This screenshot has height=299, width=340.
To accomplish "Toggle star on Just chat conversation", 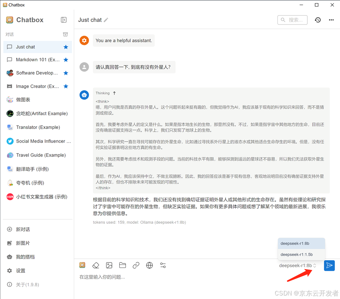I will tap(66, 47).
